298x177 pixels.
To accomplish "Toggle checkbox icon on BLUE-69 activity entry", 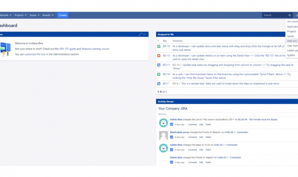I will click(x=171, y=124).
